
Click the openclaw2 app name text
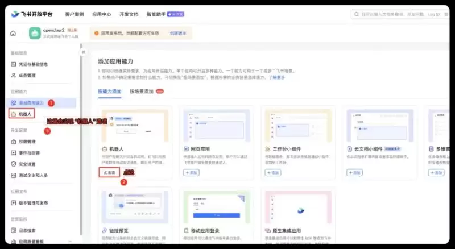click(x=53, y=30)
